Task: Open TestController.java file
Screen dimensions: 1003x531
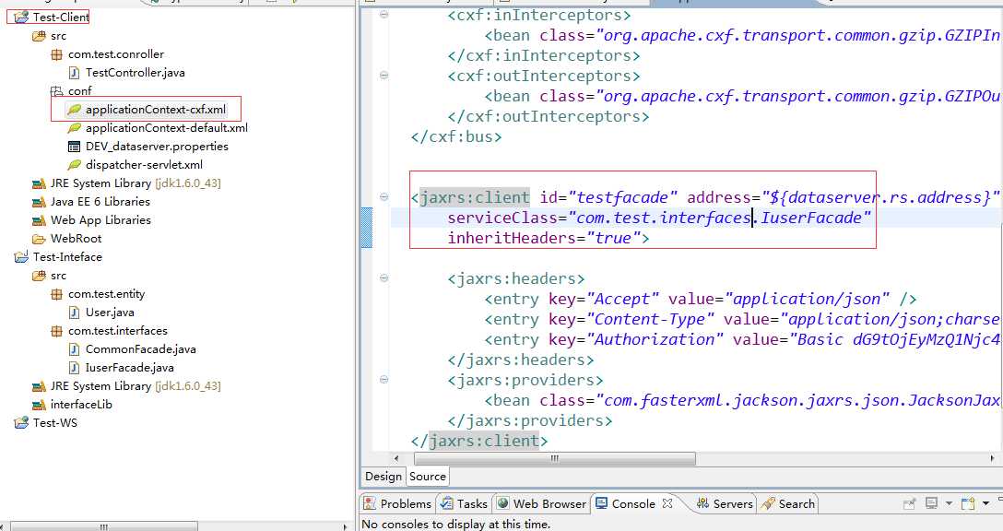Action: (x=135, y=73)
